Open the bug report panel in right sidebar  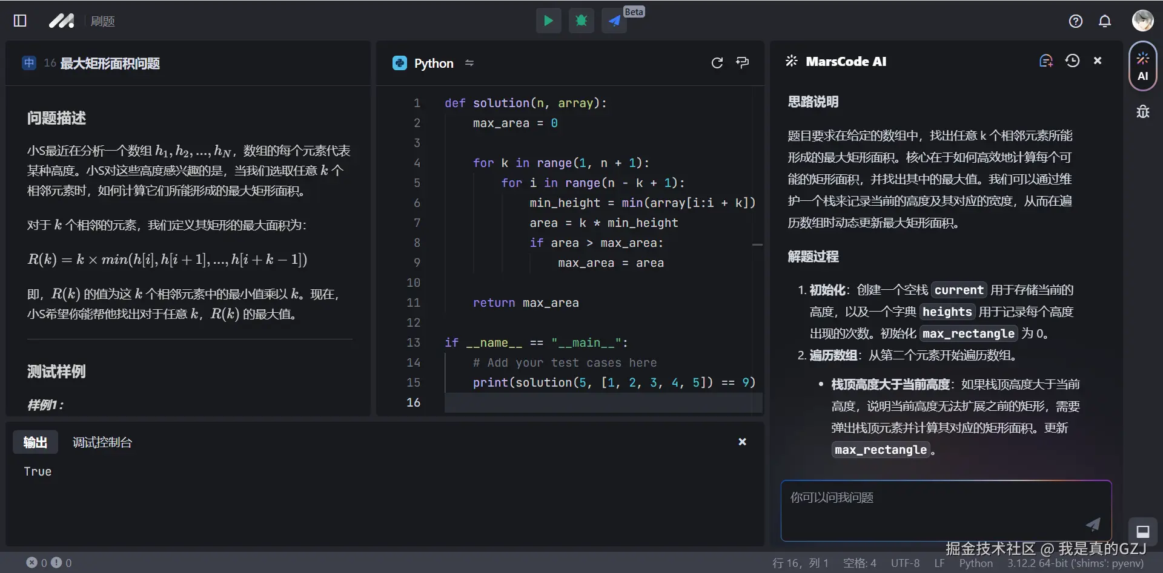(1142, 111)
